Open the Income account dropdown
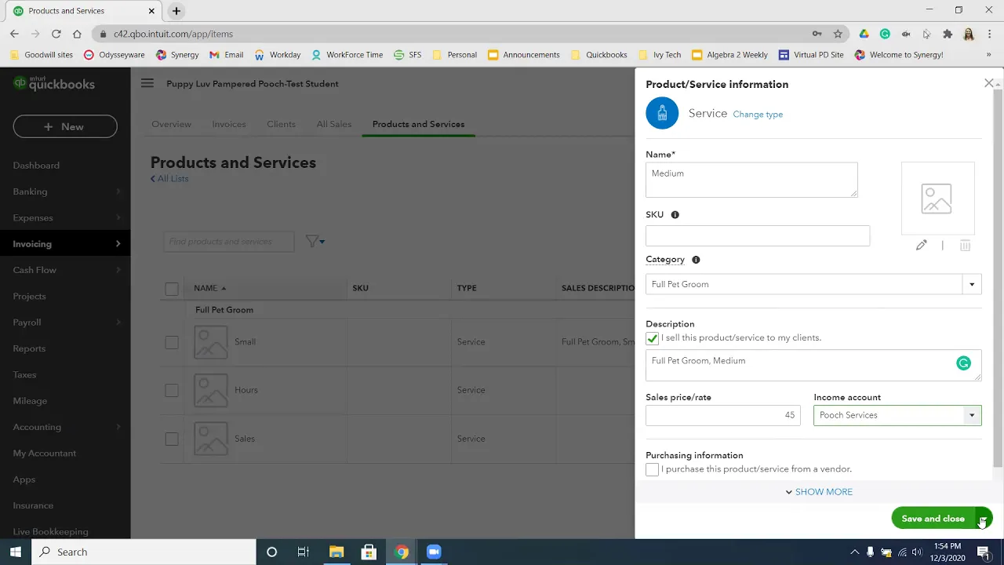This screenshot has height=565, width=1004. tap(972, 415)
